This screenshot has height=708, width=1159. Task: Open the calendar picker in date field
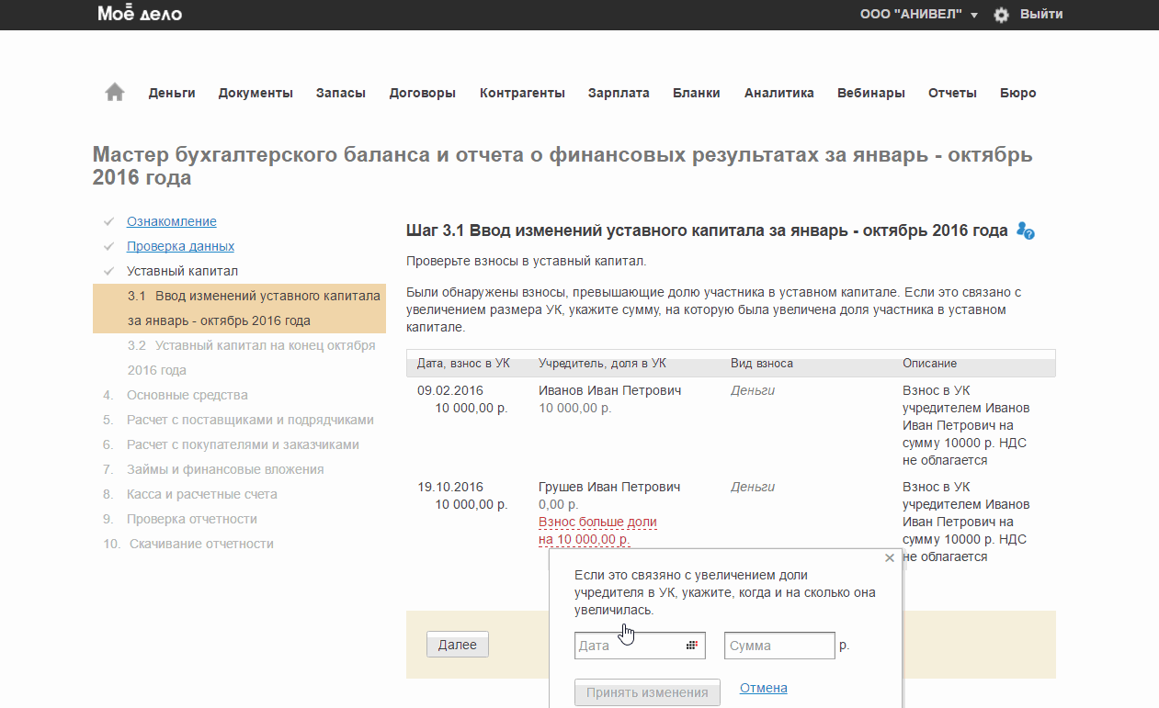[x=692, y=646]
